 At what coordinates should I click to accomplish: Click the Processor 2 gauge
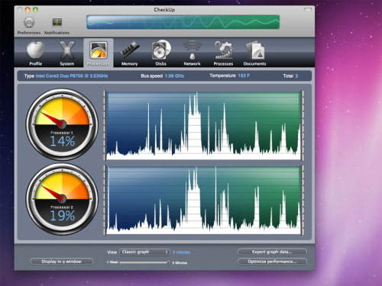pos(62,199)
